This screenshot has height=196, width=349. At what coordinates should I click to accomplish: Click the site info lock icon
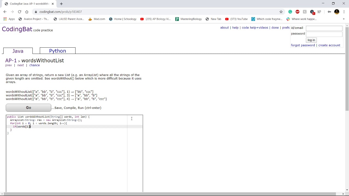[36, 12]
